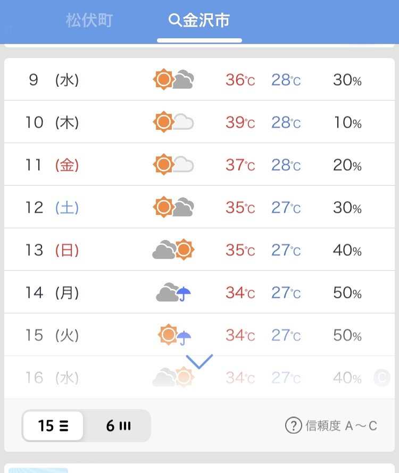Open the 12 (土) forecast row
399x473 pixels.
coord(199,208)
